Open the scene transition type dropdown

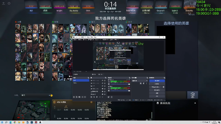pyautogui.click(x=140, y=81)
